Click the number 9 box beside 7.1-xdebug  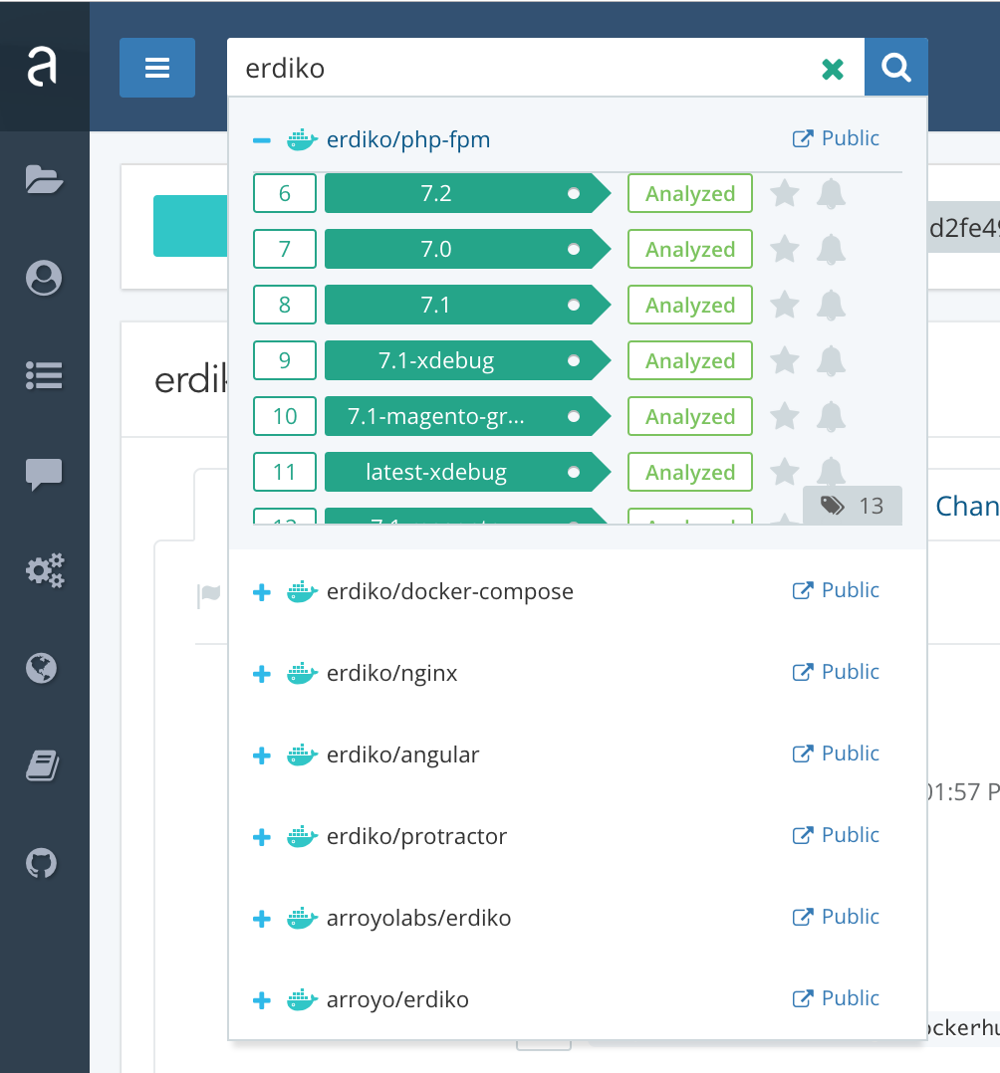[x=284, y=360]
